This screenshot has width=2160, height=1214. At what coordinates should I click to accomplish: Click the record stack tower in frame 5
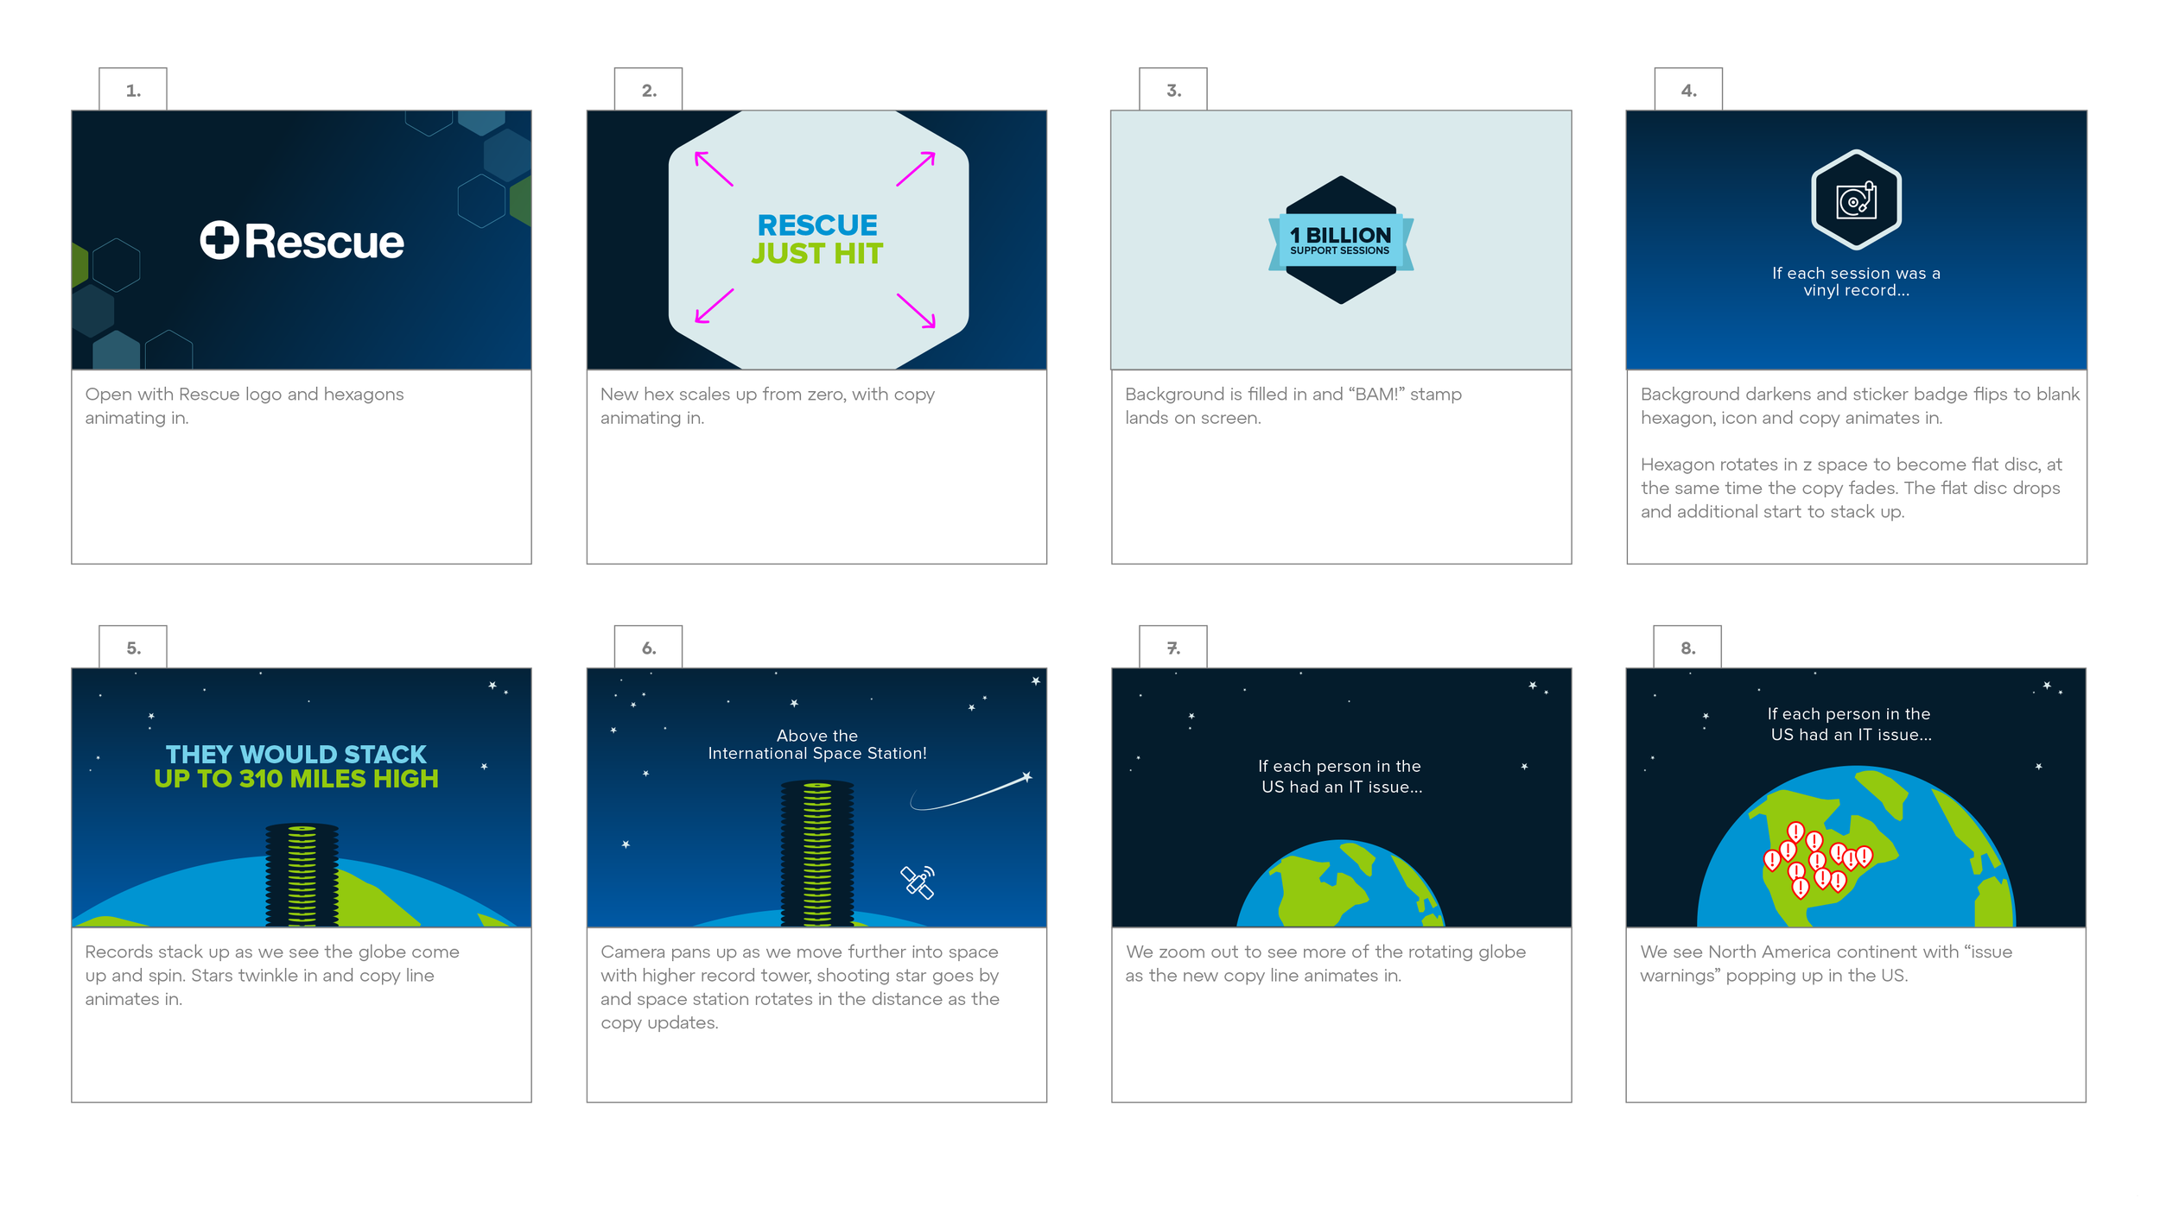click(302, 874)
